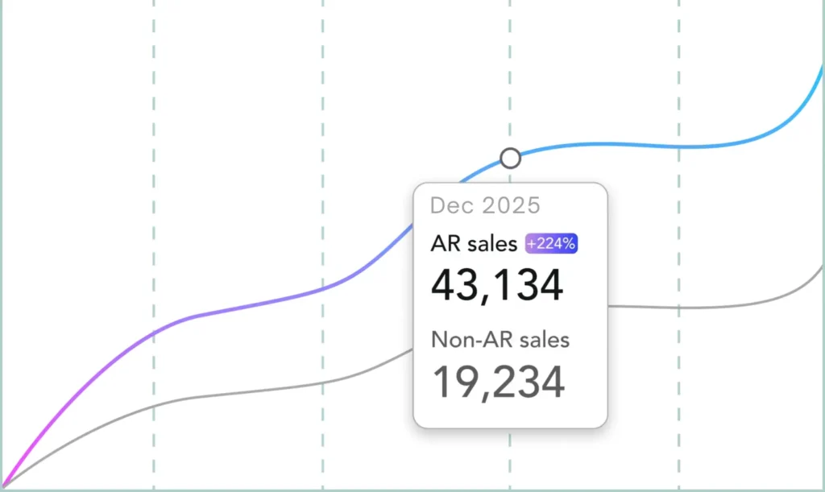
Task: Click the AR curve at the second gridline
Action: click(x=323, y=288)
